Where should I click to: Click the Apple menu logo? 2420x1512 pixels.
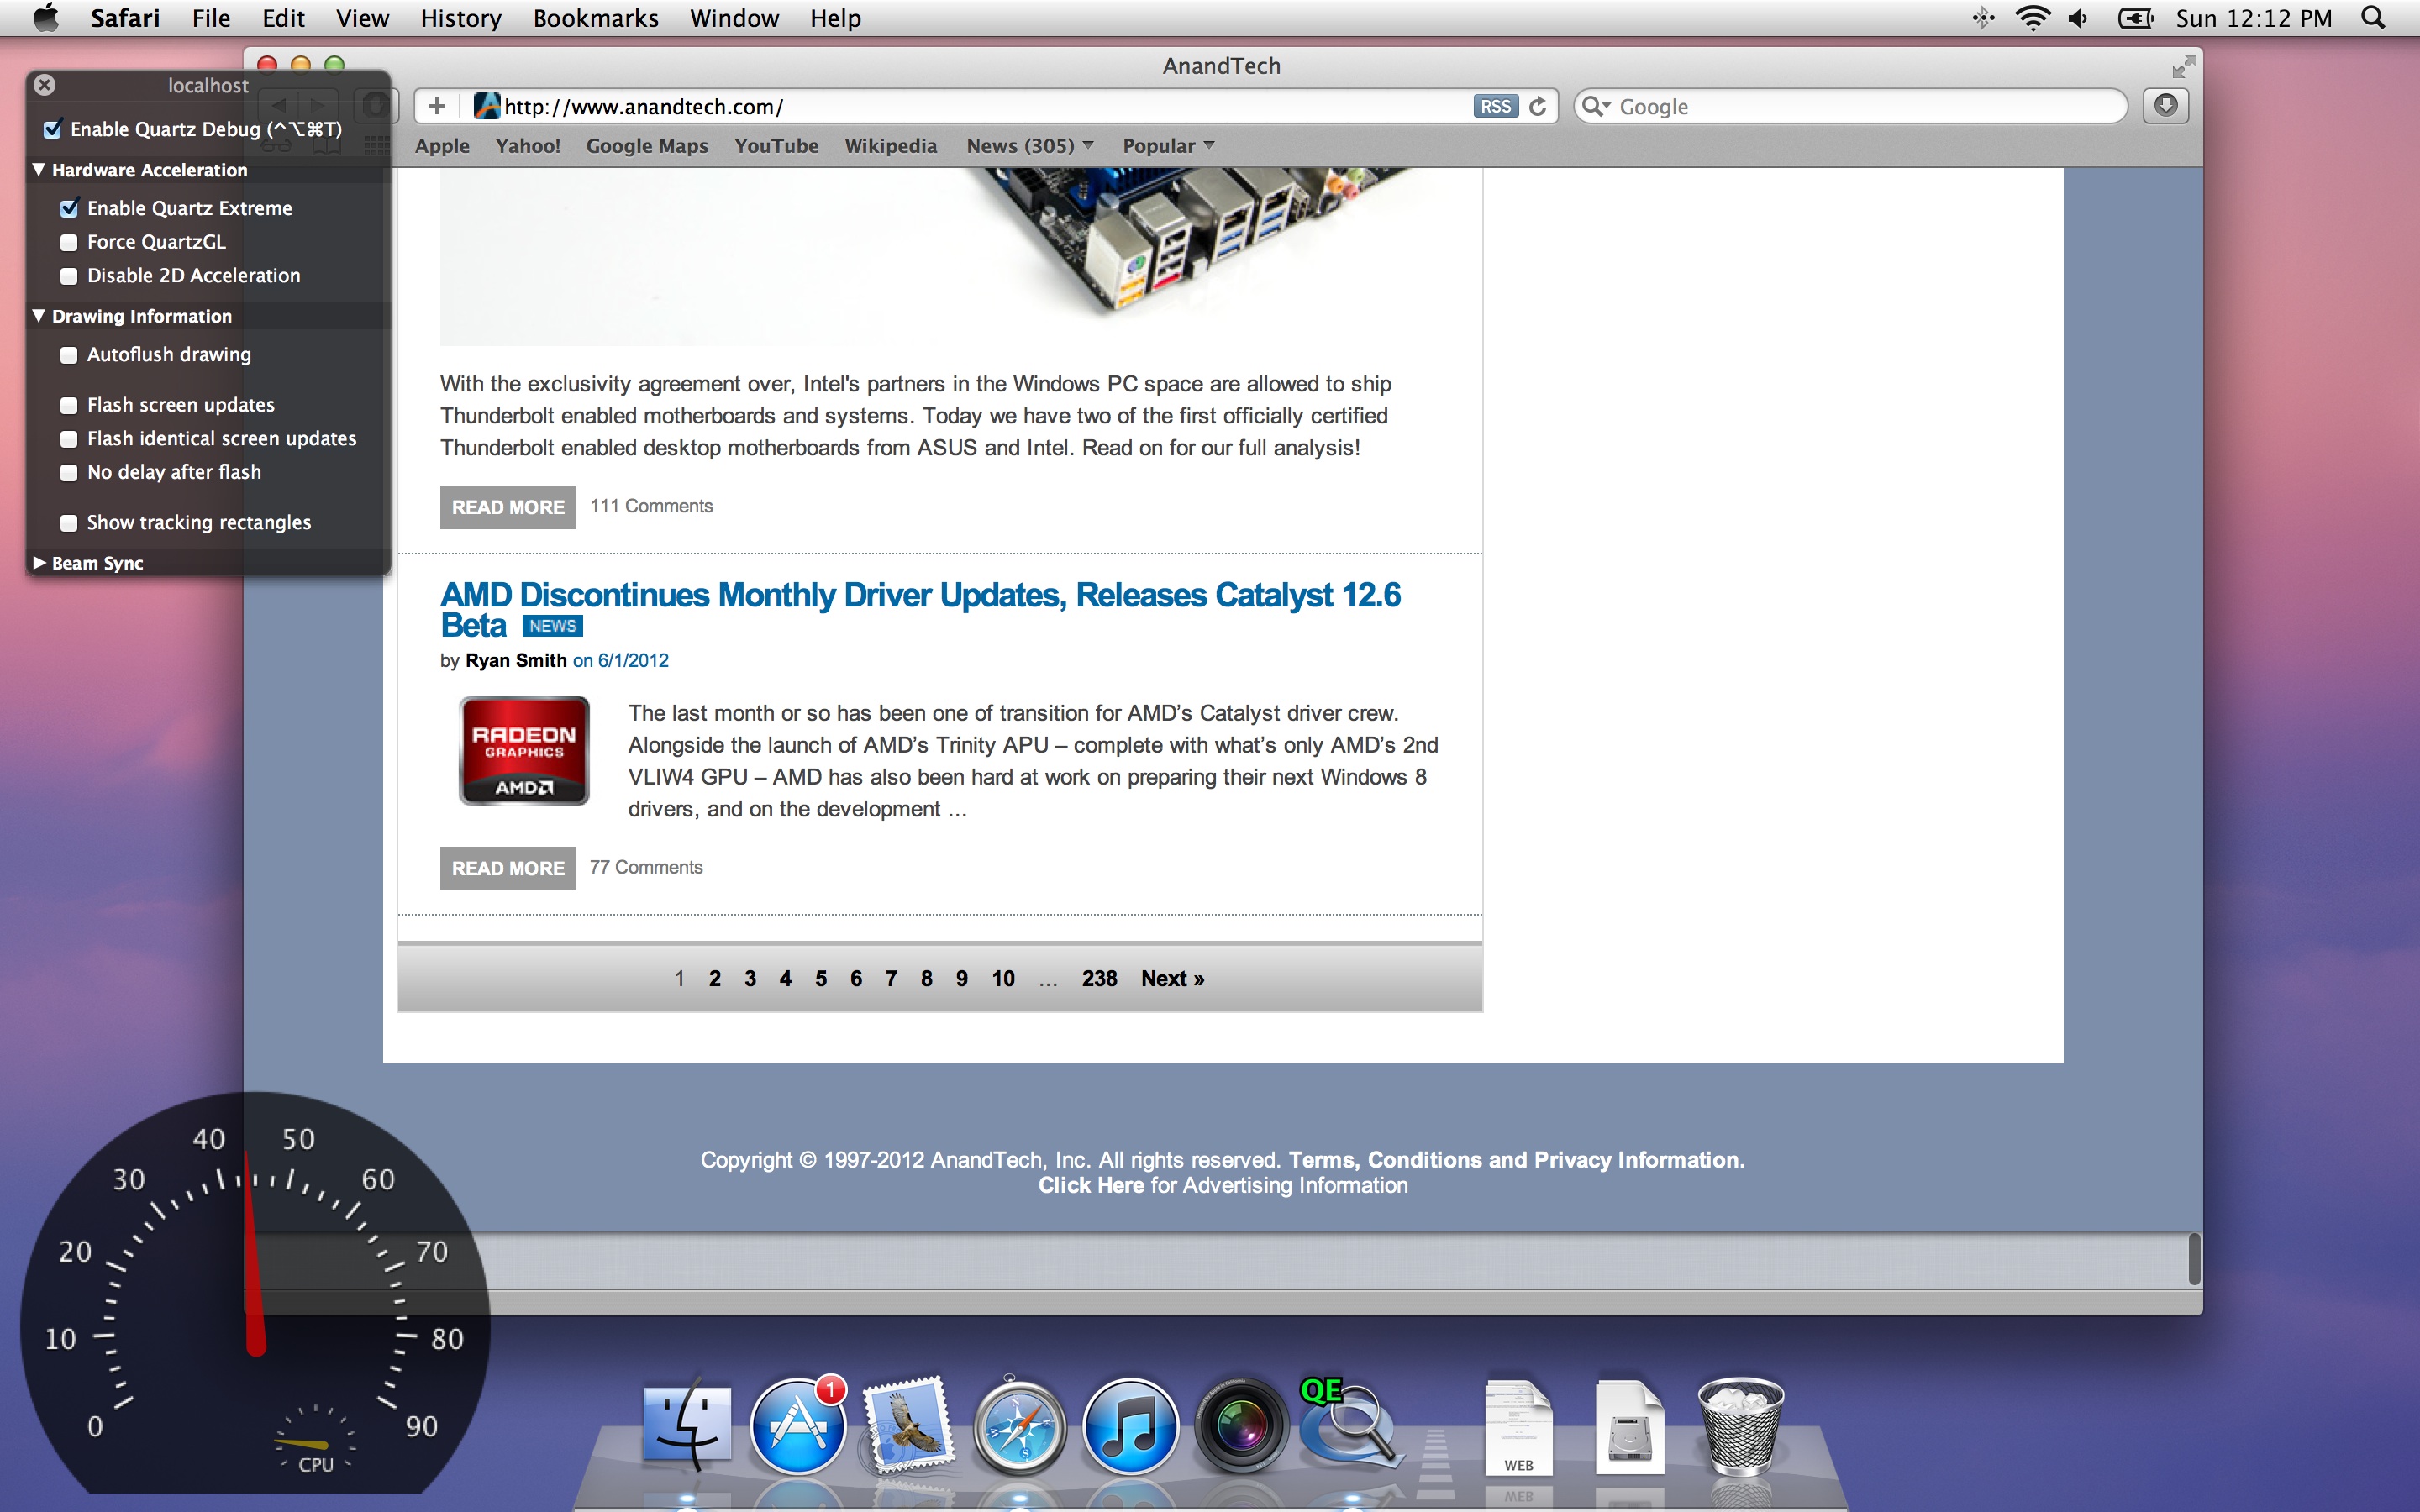(46, 18)
